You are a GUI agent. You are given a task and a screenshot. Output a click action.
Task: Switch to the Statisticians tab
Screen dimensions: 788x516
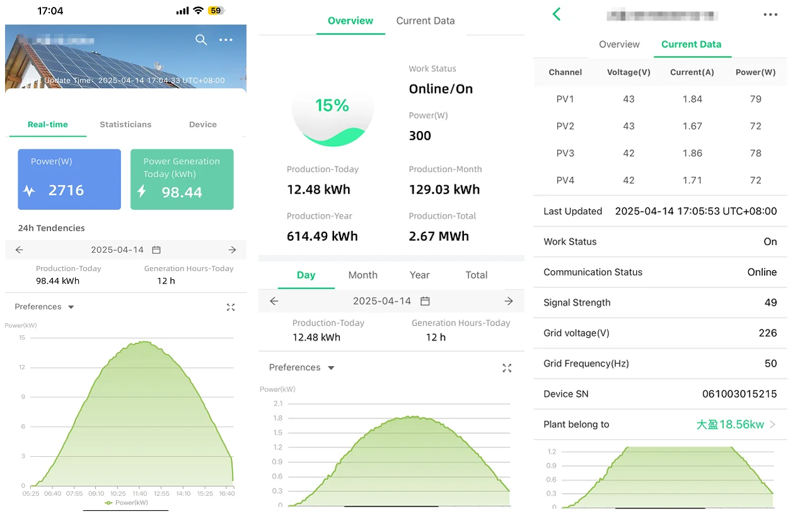pos(125,124)
